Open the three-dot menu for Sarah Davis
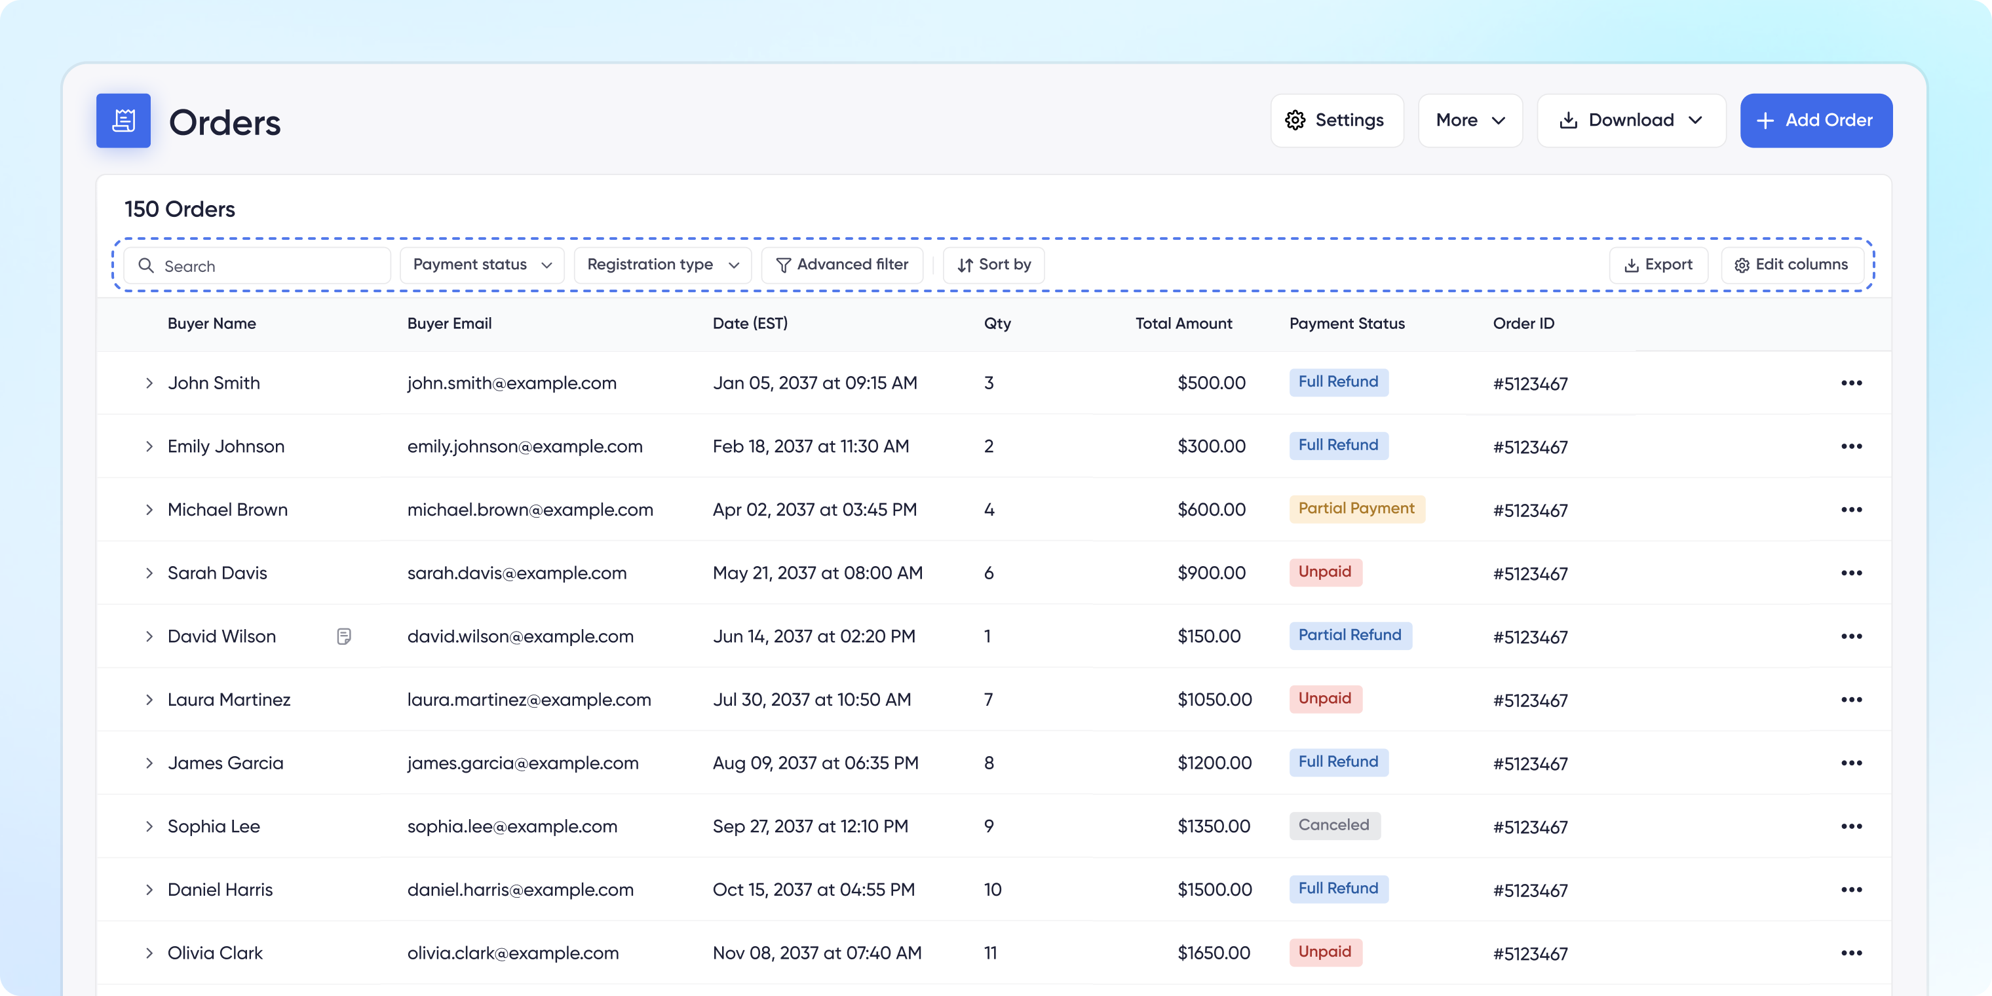 [1851, 574]
